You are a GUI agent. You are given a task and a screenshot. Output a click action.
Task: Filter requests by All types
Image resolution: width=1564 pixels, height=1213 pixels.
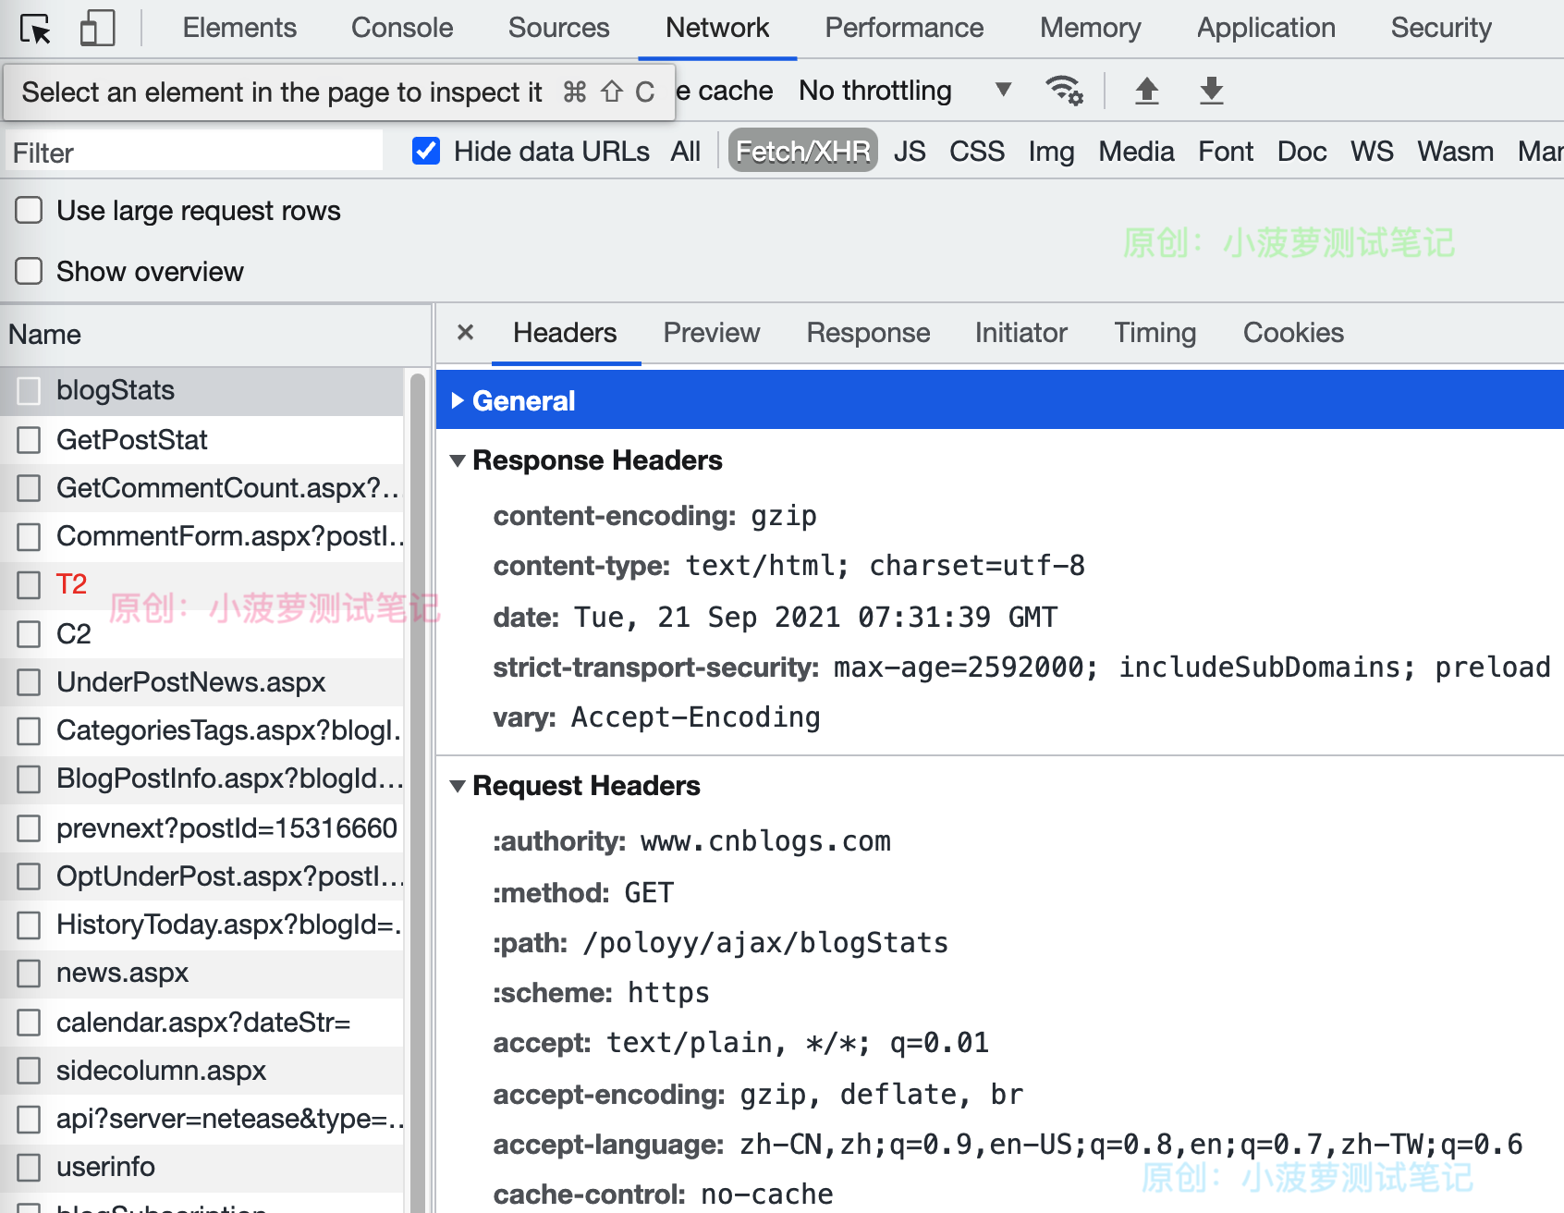click(x=686, y=151)
